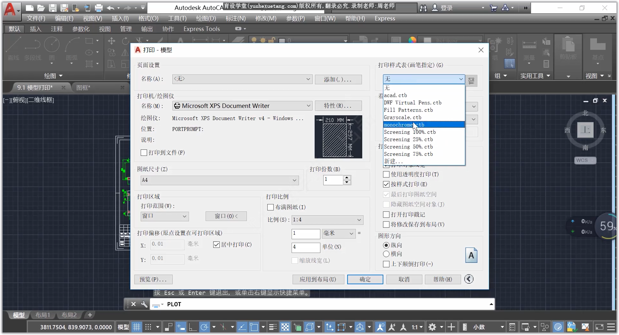Click the Save As icon with pencil
Image resolution: width=619 pixels, height=335 pixels.
(x=64, y=8)
